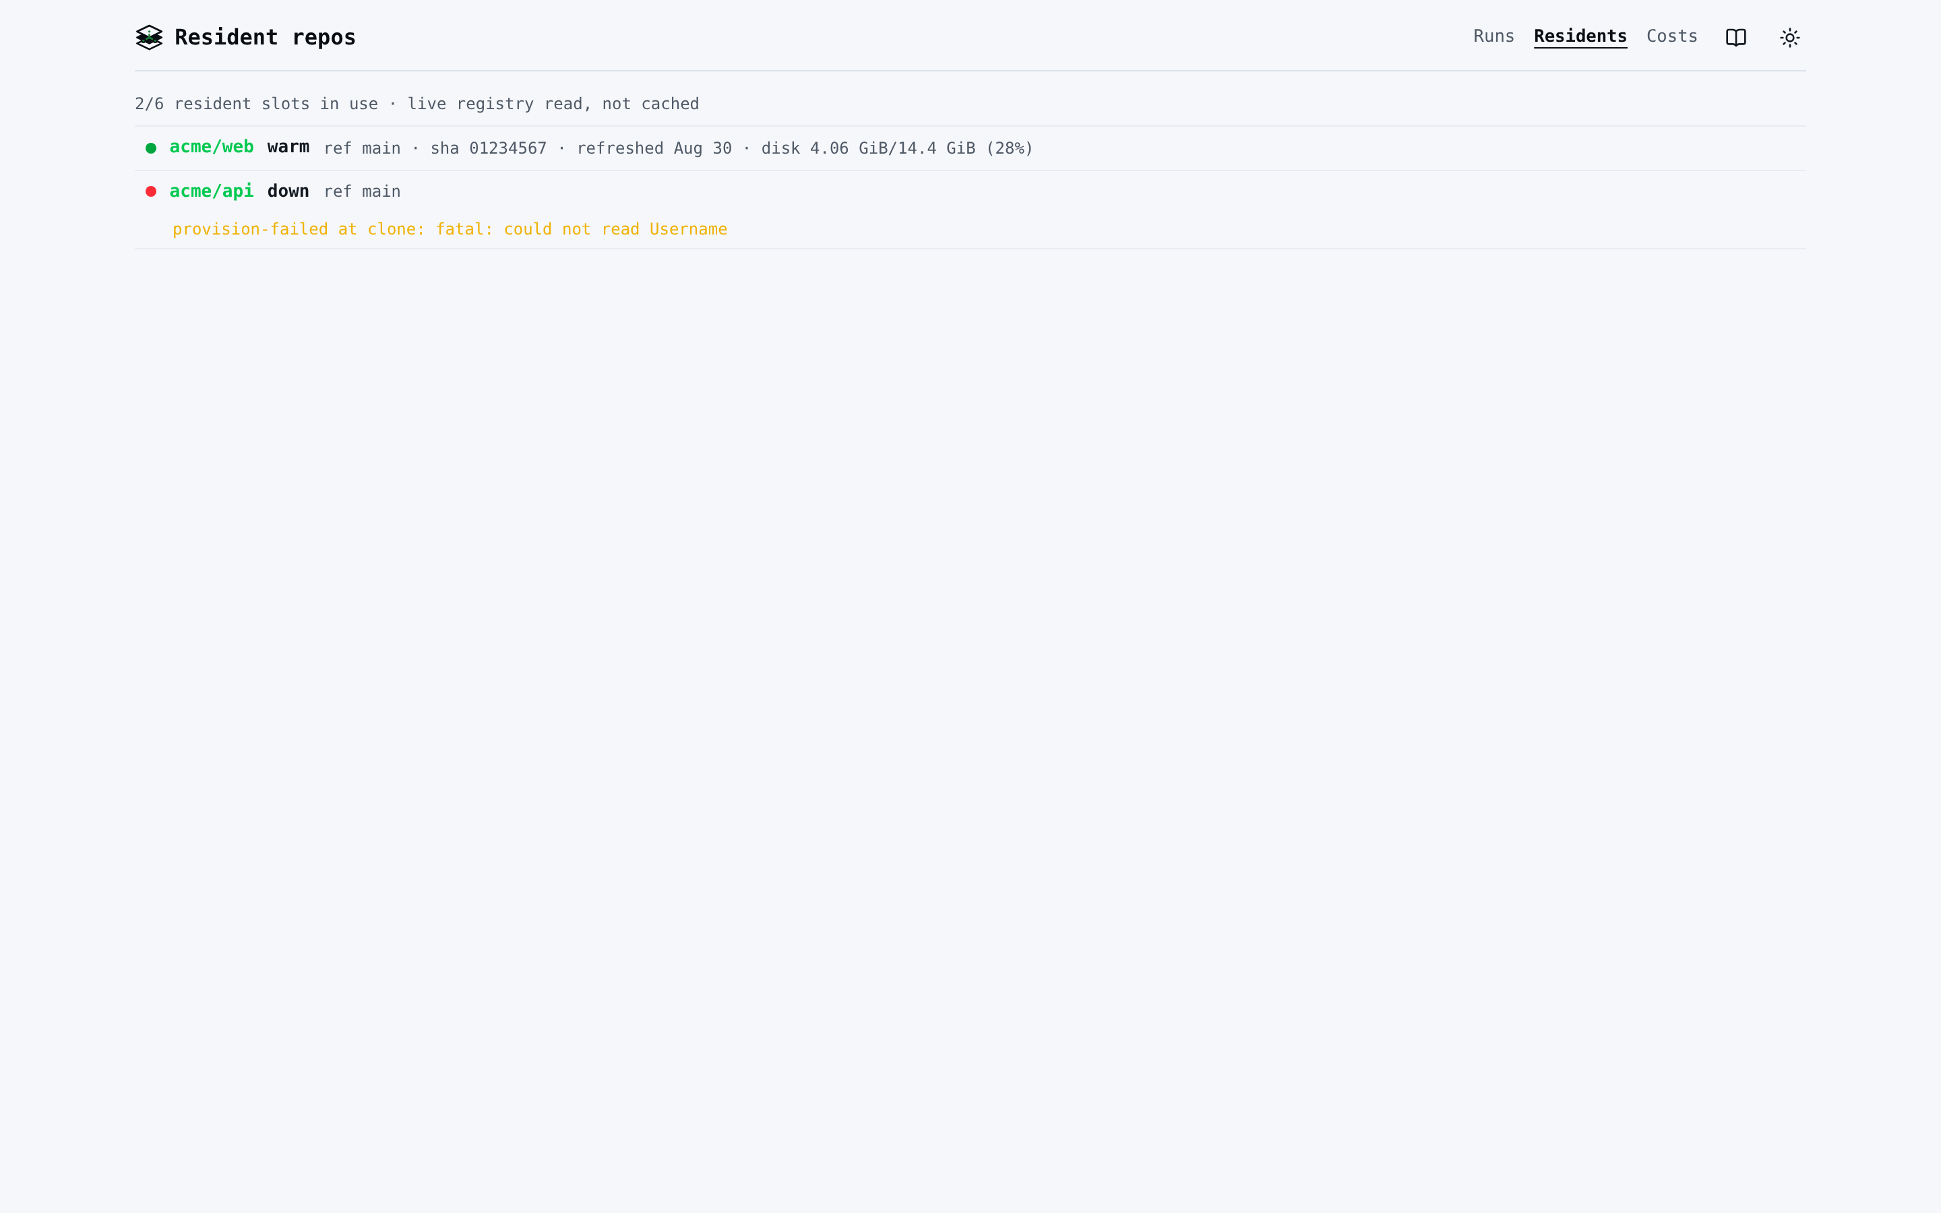1941x1213 pixels.
Task: Click the 'sha 01234567' value
Action: (x=489, y=148)
